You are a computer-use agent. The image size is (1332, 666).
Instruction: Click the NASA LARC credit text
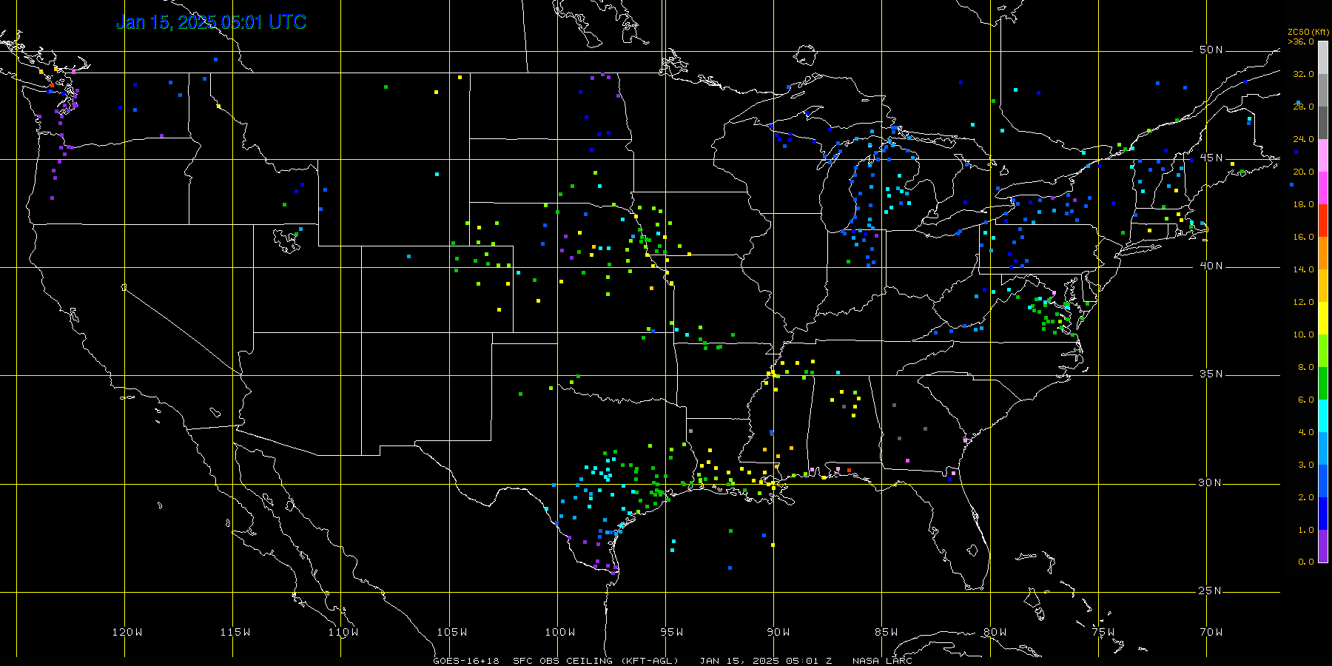click(882, 661)
